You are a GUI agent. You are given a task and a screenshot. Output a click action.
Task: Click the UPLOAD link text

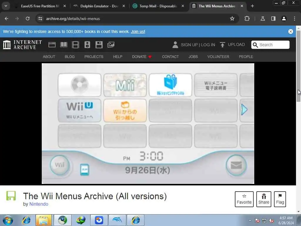(236, 45)
